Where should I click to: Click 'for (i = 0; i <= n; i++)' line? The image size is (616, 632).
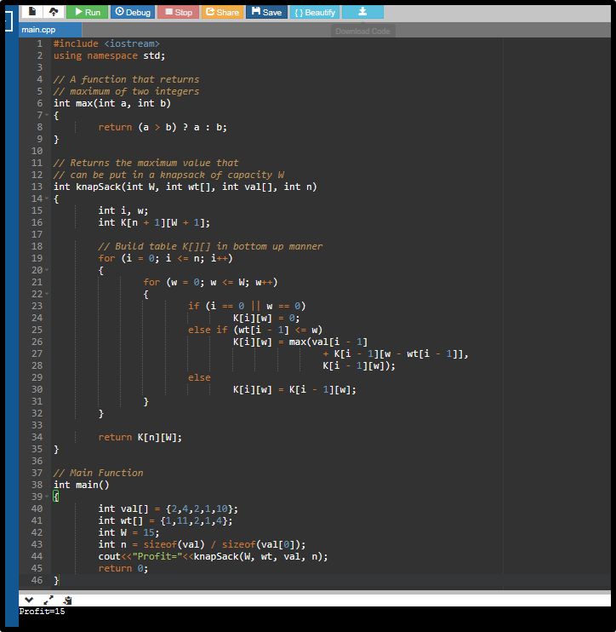(165, 258)
